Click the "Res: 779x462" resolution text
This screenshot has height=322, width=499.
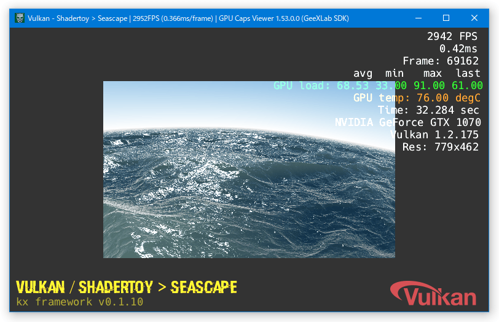pyautogui.click(x=441, y=147)
